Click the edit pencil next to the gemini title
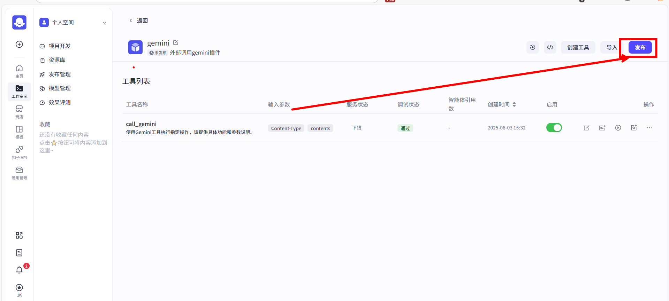The width and height of the screenshot is (669, 301). 176,42
